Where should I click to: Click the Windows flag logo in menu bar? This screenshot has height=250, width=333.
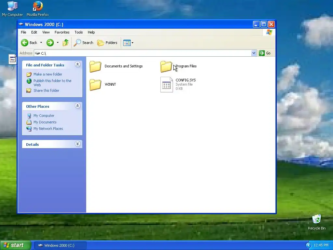269,32
